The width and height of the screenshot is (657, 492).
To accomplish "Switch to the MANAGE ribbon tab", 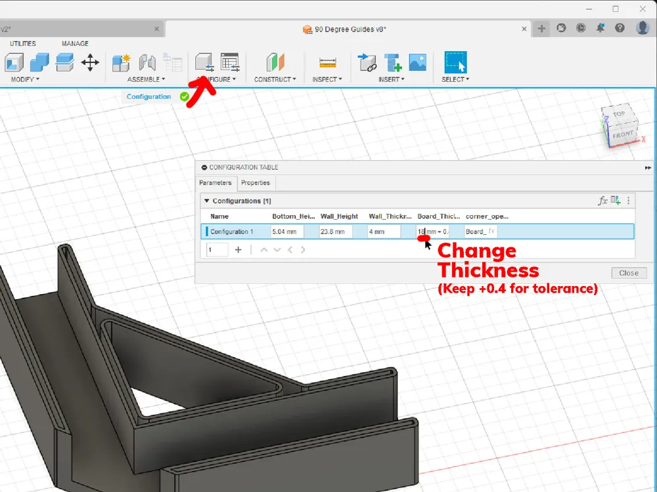I will (75, 43).
